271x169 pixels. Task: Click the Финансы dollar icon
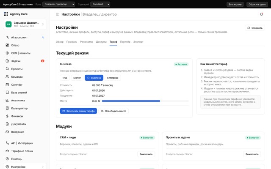point(7,116)
